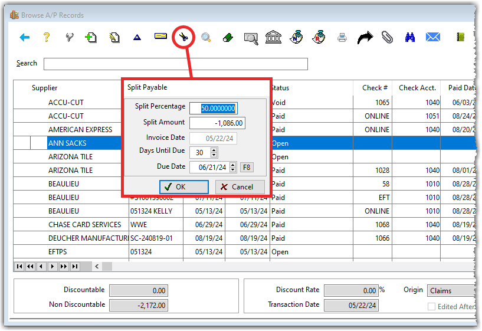Viewport: 482px width, 331px height.
Task: Click the Due Date up spinner arrow
Action: click(232, 165)
